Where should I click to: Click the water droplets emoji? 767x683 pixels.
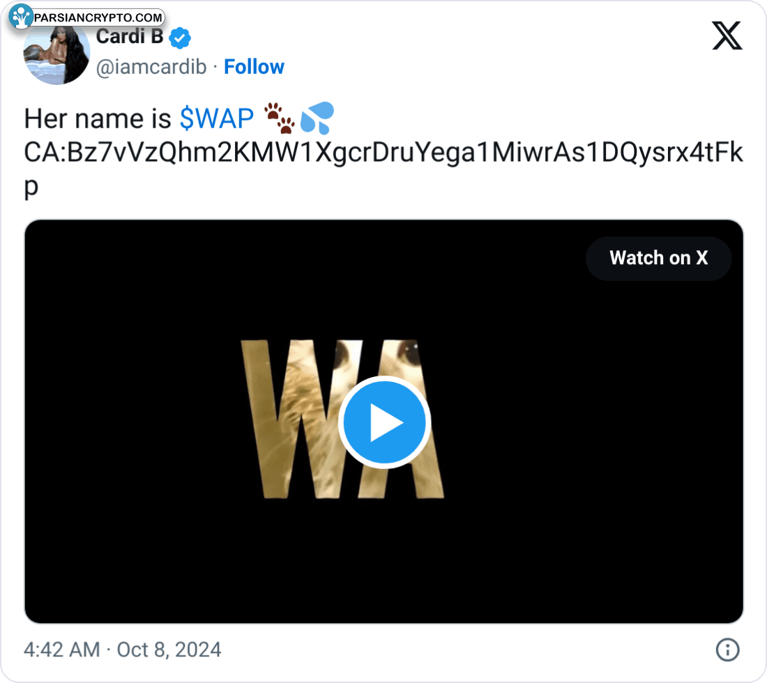pos(317,117)
